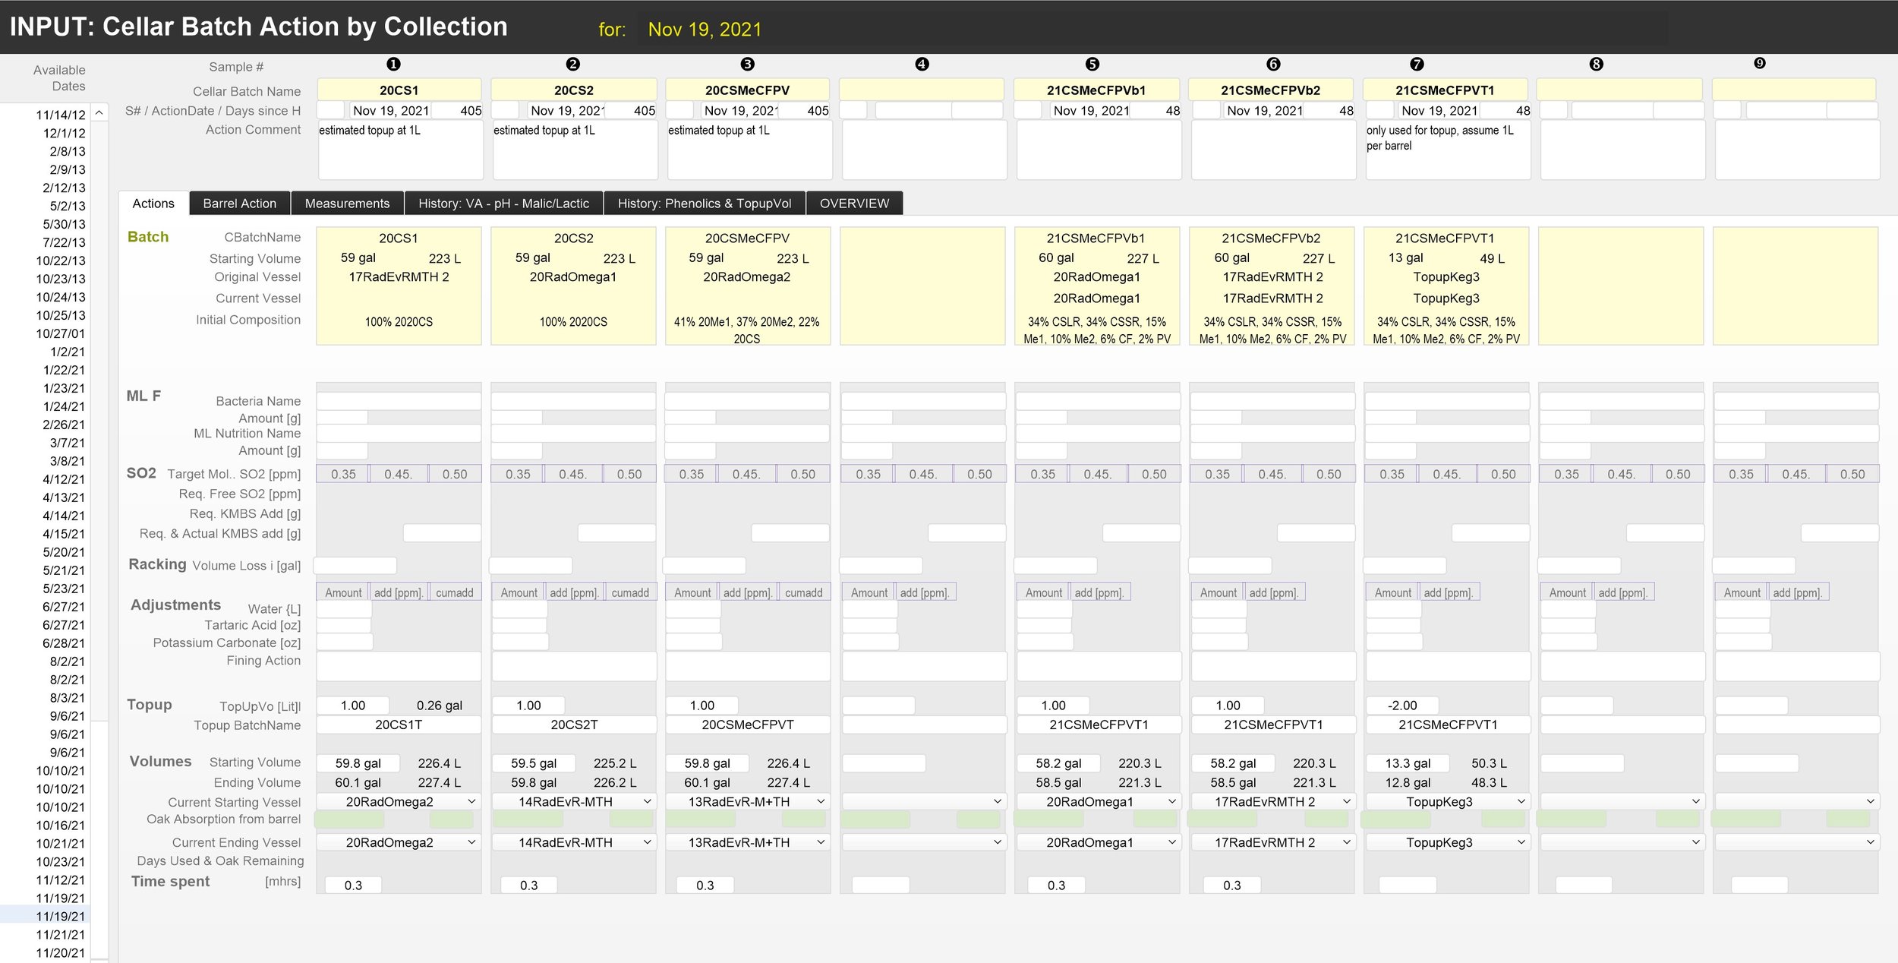Open Current Ending Vessel dropdown 14RadEvR-MTH

pos(573,842)
